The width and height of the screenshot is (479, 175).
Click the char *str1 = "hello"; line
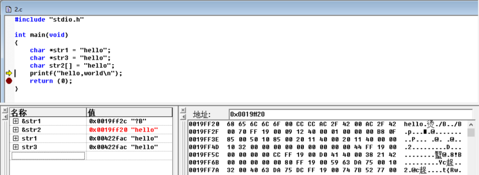[70, 50]
